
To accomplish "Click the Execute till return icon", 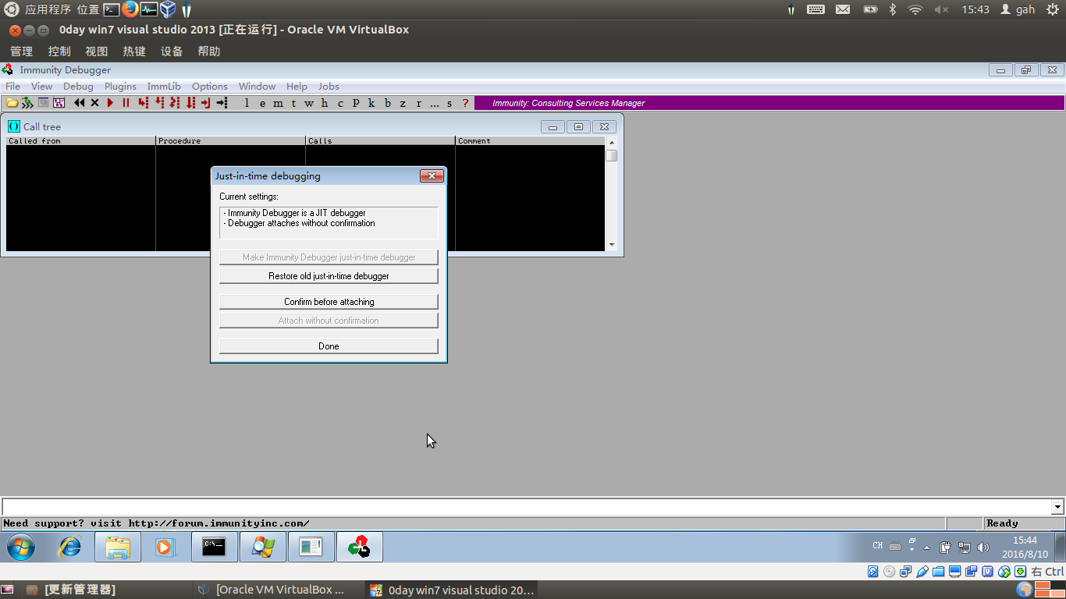I will 206,103.
